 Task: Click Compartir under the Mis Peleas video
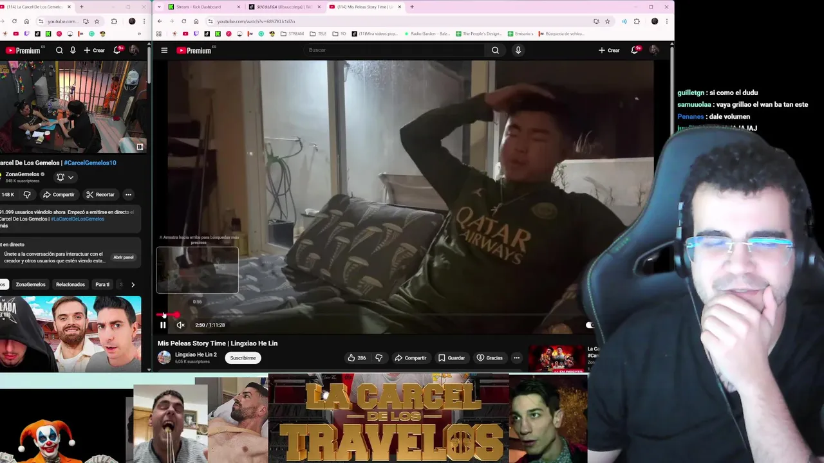point(410,358)
